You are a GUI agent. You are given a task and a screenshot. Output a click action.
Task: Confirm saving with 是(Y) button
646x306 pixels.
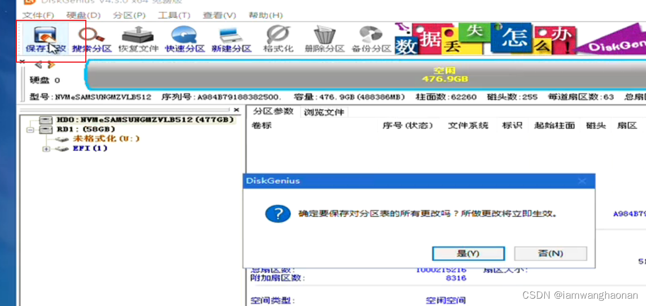coord(468,253)
